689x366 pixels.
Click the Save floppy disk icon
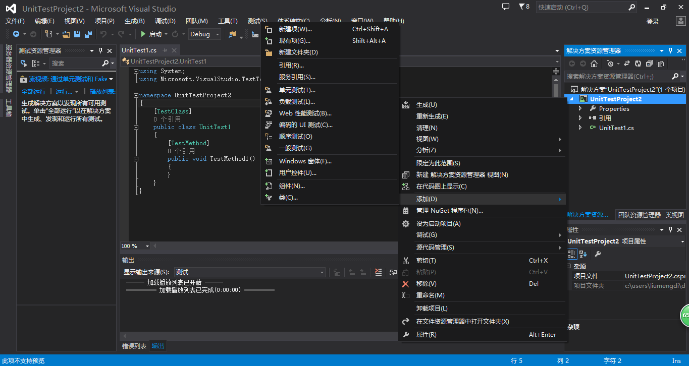coord(77,34)
